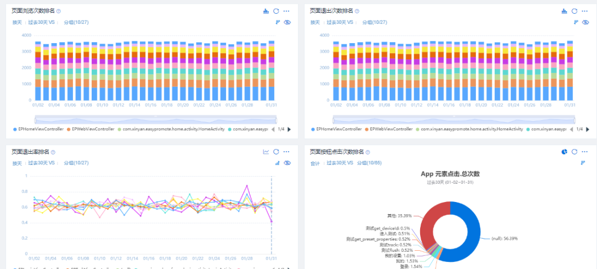Open help tooltip icon beside 页面浏览次数排名 title
The image size is (597, 269).
(59, 12)
